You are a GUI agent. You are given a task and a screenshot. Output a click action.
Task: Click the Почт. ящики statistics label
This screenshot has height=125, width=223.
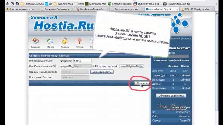tap(159, 80)
